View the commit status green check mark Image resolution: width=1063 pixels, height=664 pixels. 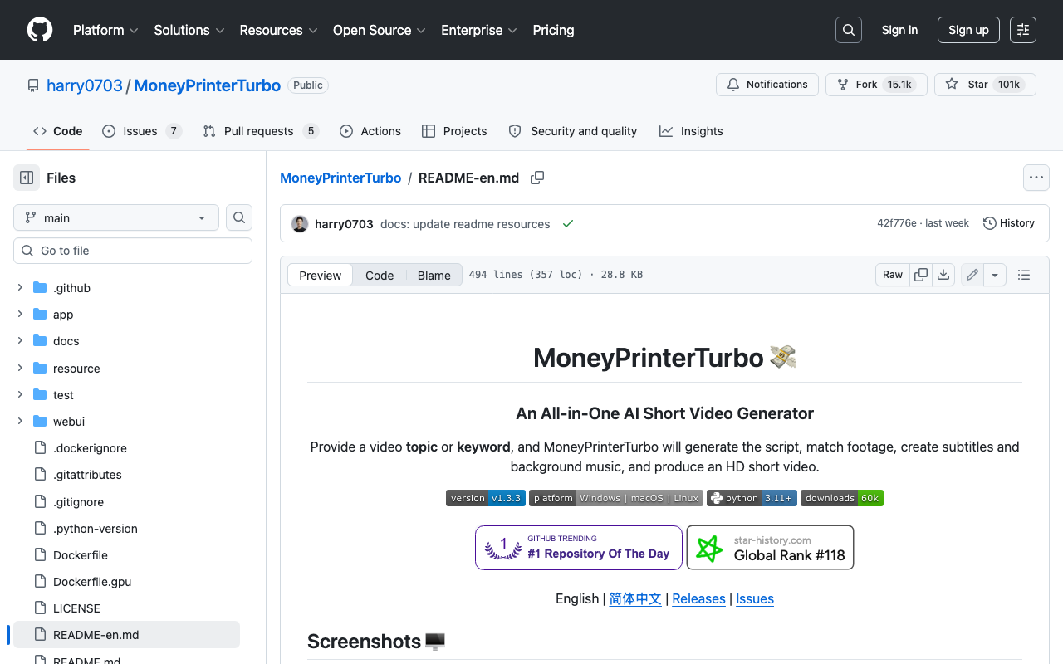click(568, 224)
